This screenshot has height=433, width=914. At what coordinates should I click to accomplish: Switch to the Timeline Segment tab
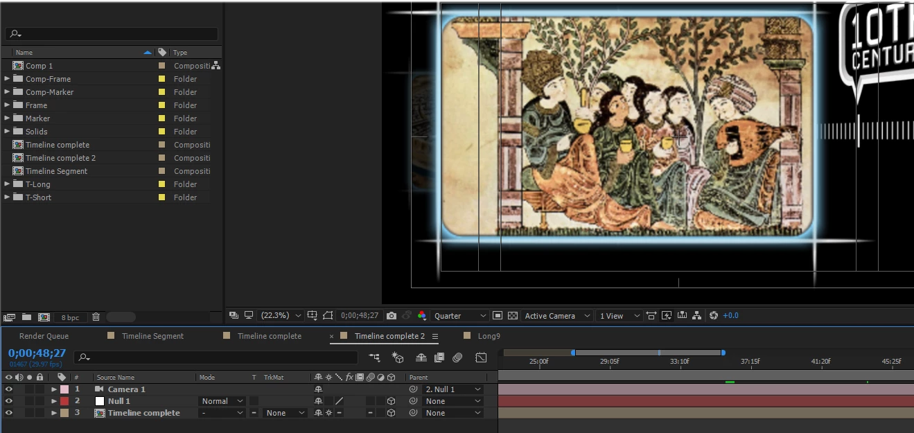point(152,336)
